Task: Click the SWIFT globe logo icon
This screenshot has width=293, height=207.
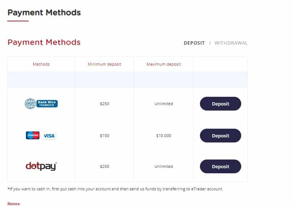Action: point(30,104)
